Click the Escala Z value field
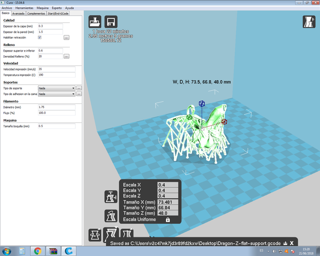This screenshot has width=320, height=256. pos(168,196)
